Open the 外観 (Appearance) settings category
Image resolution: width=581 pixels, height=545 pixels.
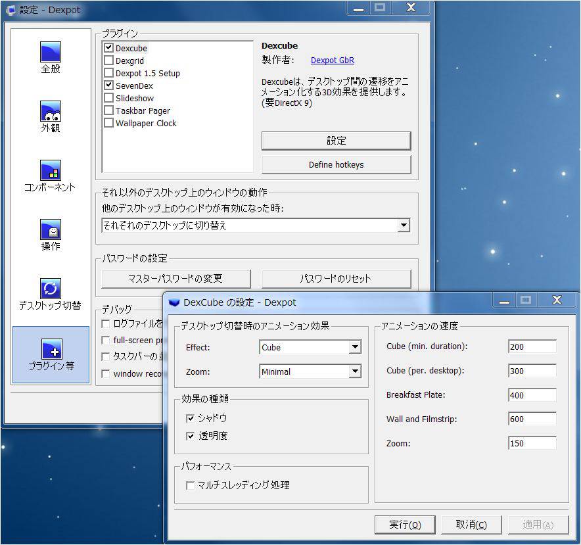coord(51,117)
